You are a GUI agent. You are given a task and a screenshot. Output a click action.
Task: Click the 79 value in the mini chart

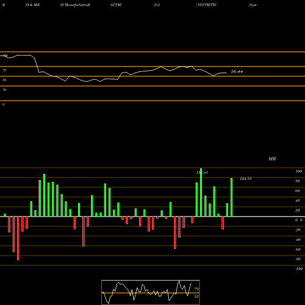pyautogui.click(x=196, y=289)
